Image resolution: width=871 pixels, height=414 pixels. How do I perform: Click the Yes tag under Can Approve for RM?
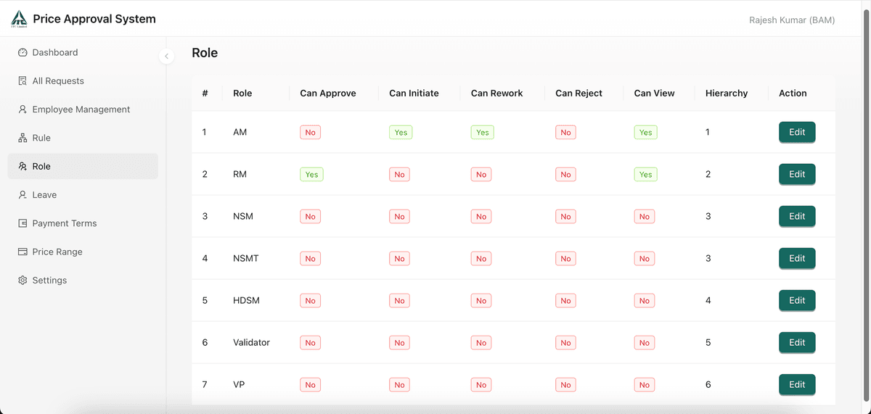(311, 175)
